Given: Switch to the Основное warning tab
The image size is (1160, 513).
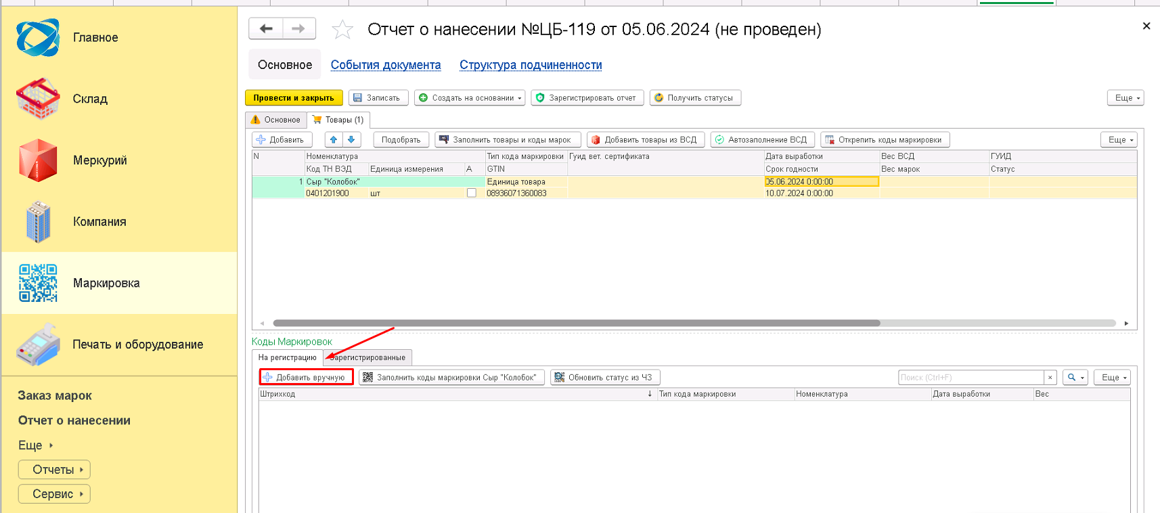Looking at the screenshot, I should [276, 120].
